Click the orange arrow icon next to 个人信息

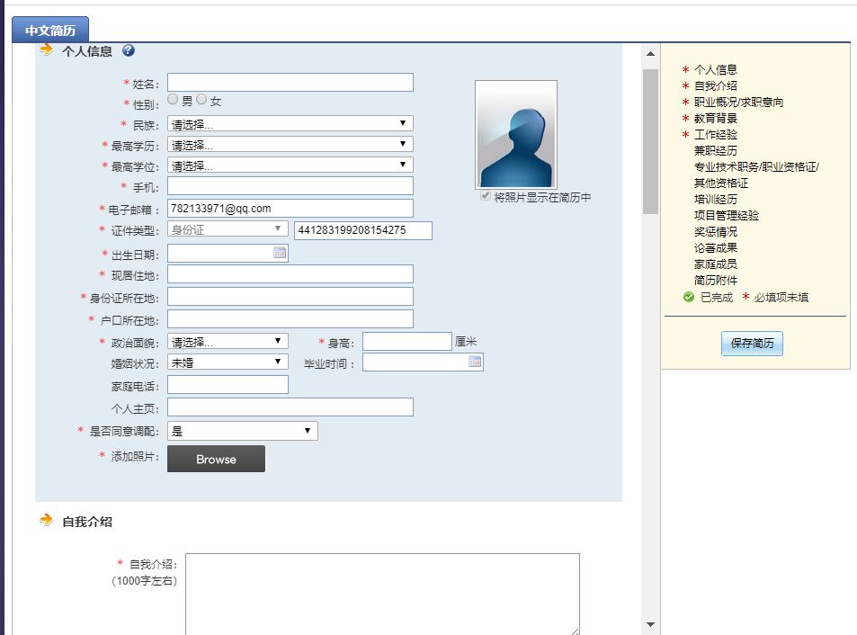47,49
